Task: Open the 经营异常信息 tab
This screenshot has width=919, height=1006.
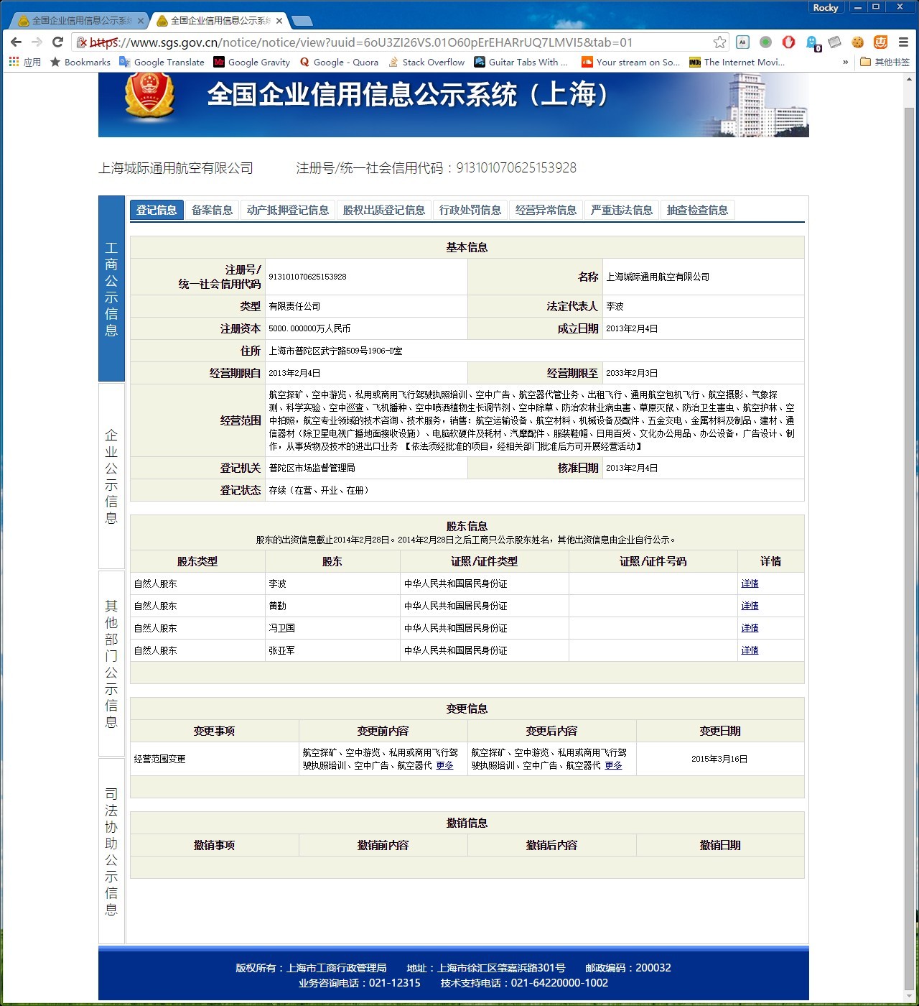Action: tap(546, 210)
